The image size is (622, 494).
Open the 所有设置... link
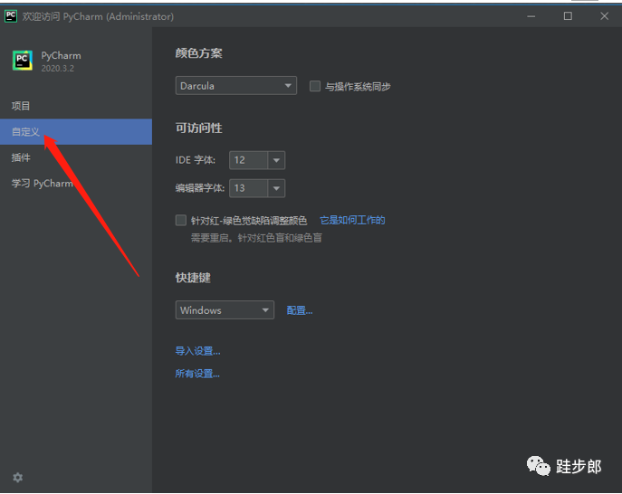pyautogui.click(x=197, y=374)
